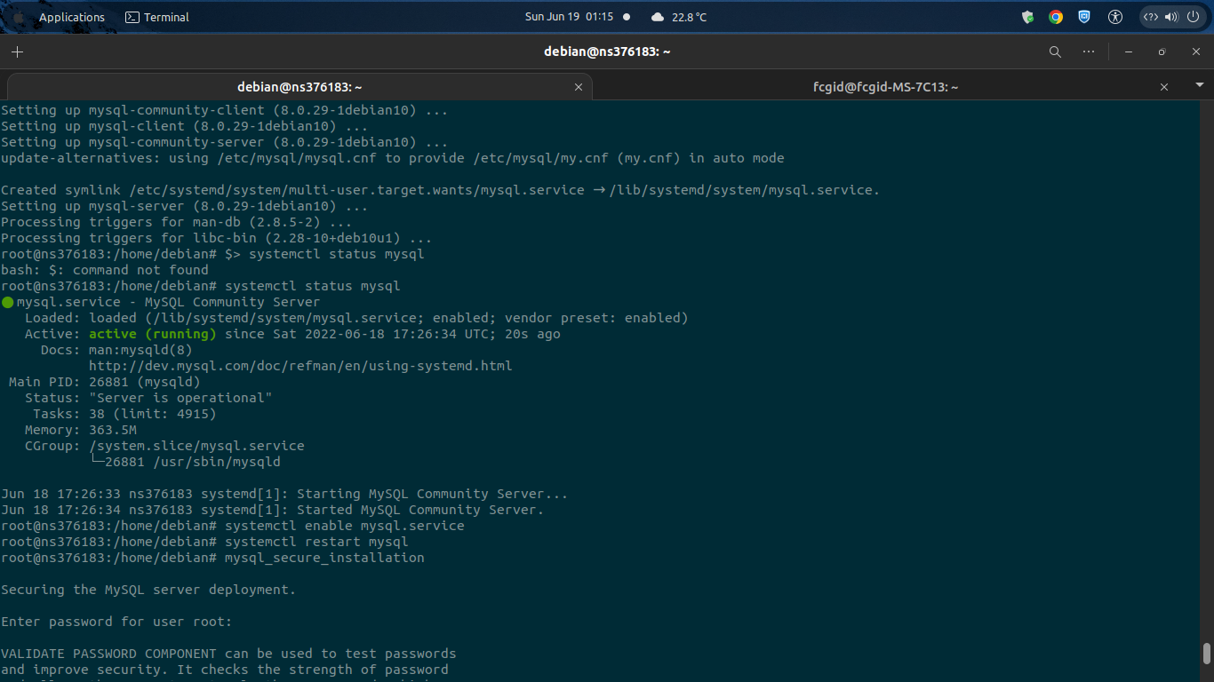Screen dimensions: 1214x682
Task: Click 'Status: "Server is operational"' line
Action: (x=148, y=398)
